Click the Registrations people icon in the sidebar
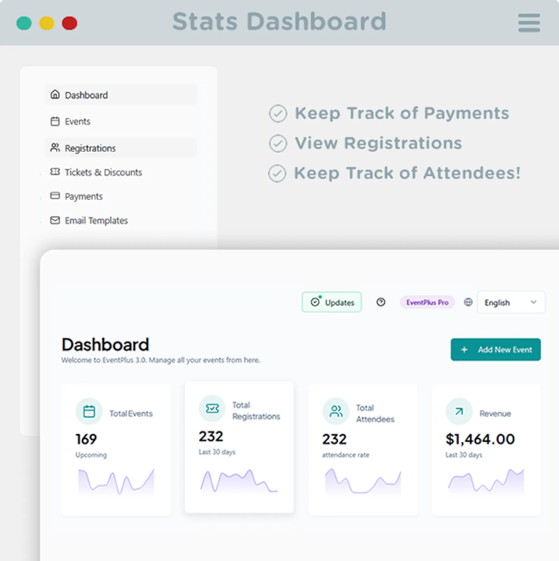 point(55,148)
